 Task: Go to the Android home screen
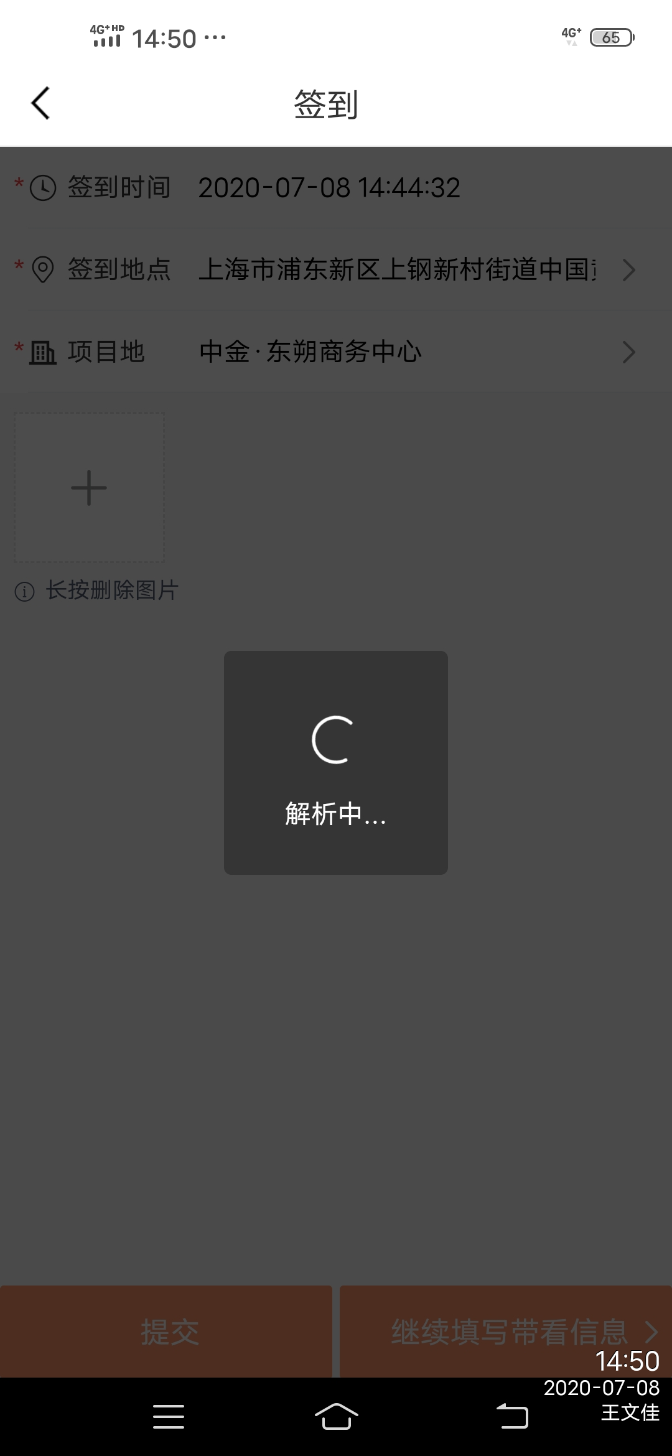pyautogui.click(x=336, y=1416)
